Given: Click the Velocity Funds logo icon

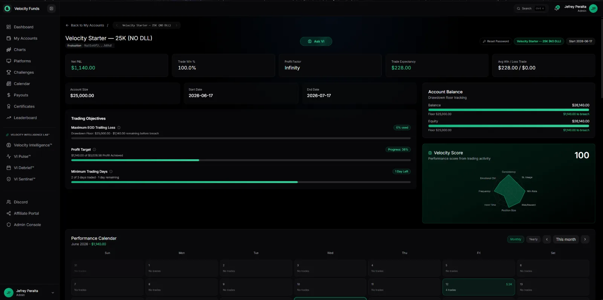Looking at the screenshot, I should pyautogui.click(x=7, y=8).
